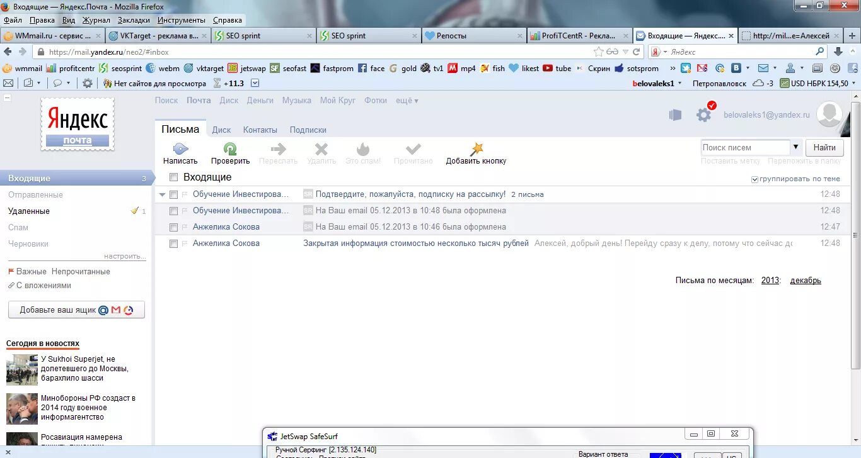
Task: Check for new mail with Проверить
Action: (231, 154)
